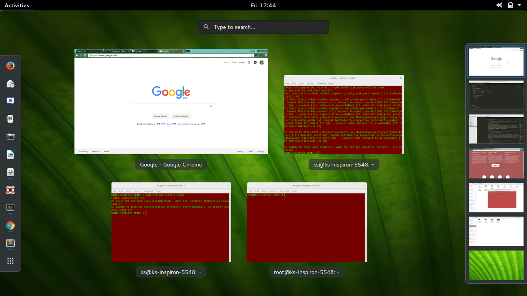The image size is (527, 296).
Task: Show all applications grid button
Action: click(10, 261)
